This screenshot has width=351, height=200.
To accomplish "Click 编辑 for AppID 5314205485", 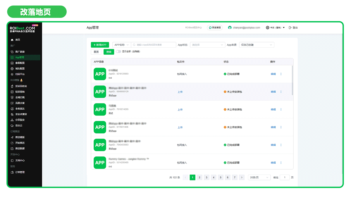I will [273, 163].
